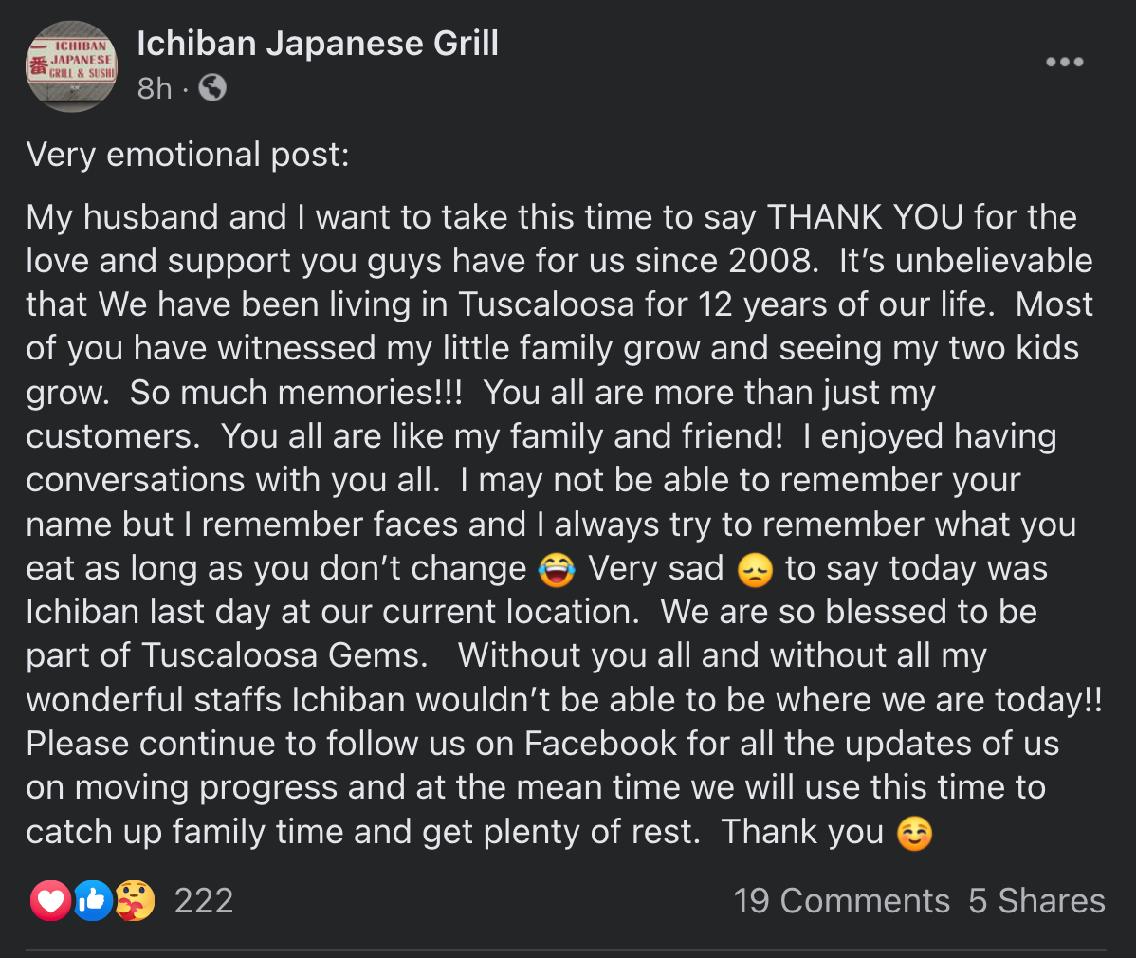Viewport: 1136px width, 958px height.
Task: Click the 8h post timestamp
Action: pos(155,88)
